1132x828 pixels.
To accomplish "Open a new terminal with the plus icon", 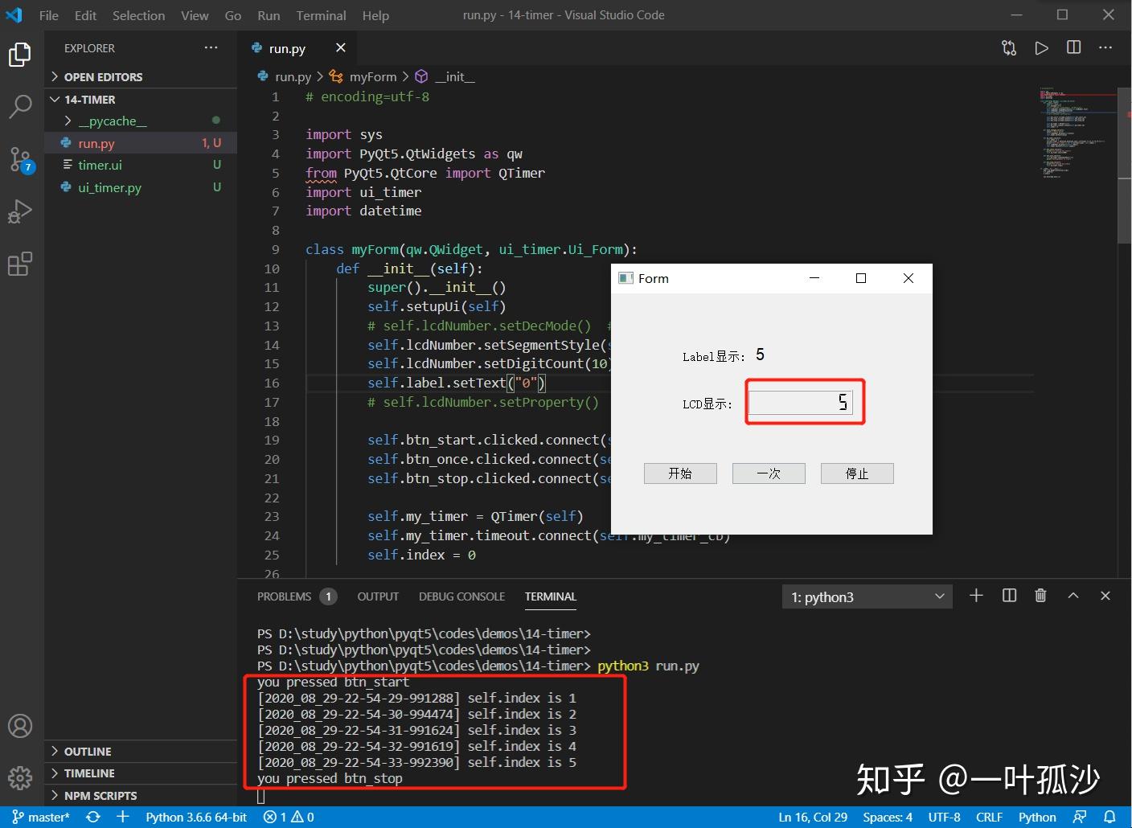I will click(x=976, y=596).
